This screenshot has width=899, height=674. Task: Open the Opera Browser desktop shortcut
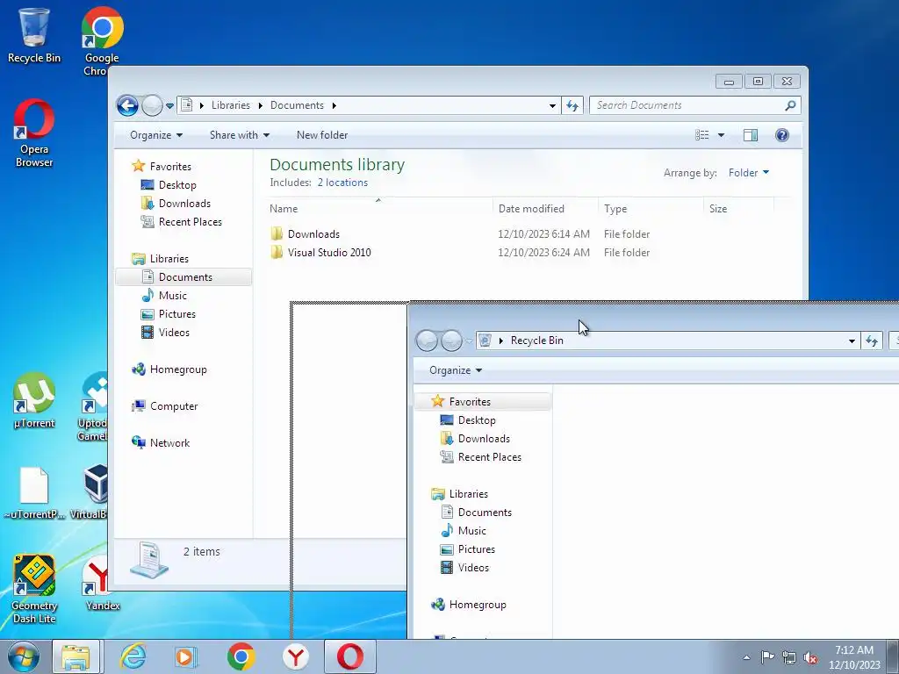coord(34,133)
